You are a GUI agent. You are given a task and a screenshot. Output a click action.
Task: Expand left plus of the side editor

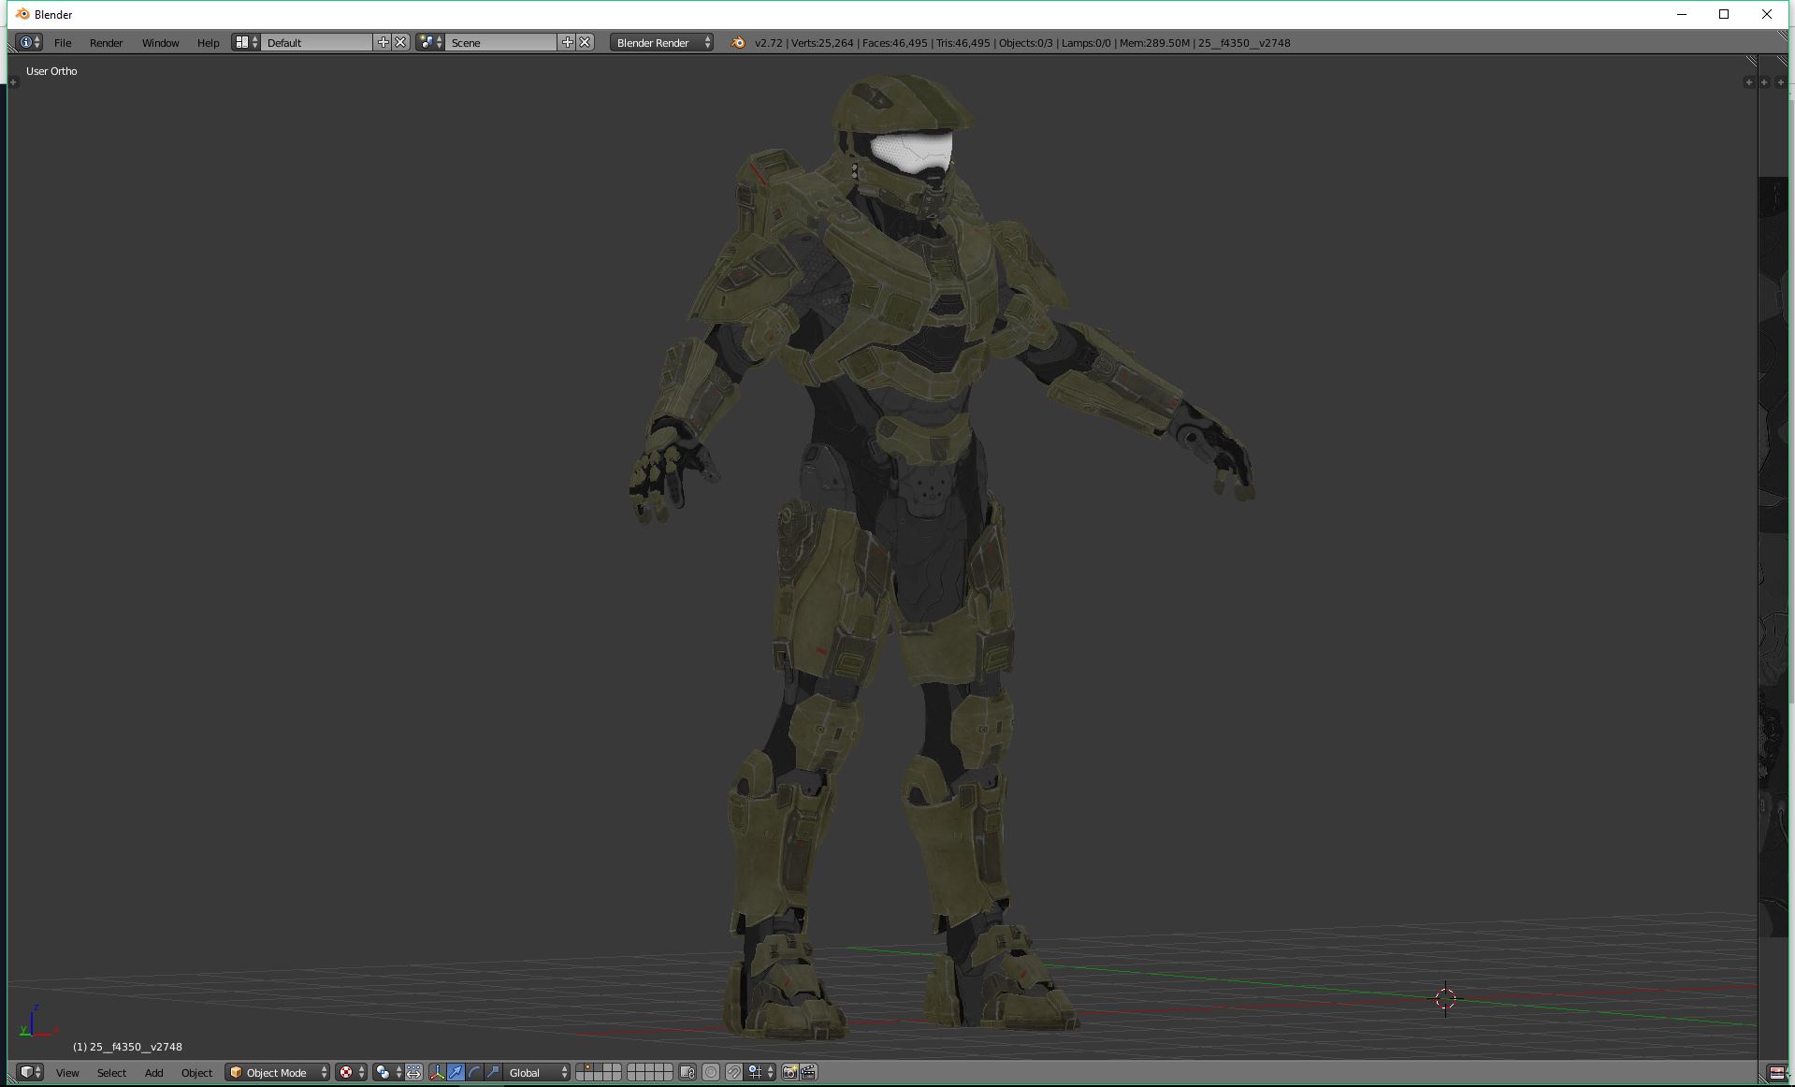click(x=1764, y=82)
